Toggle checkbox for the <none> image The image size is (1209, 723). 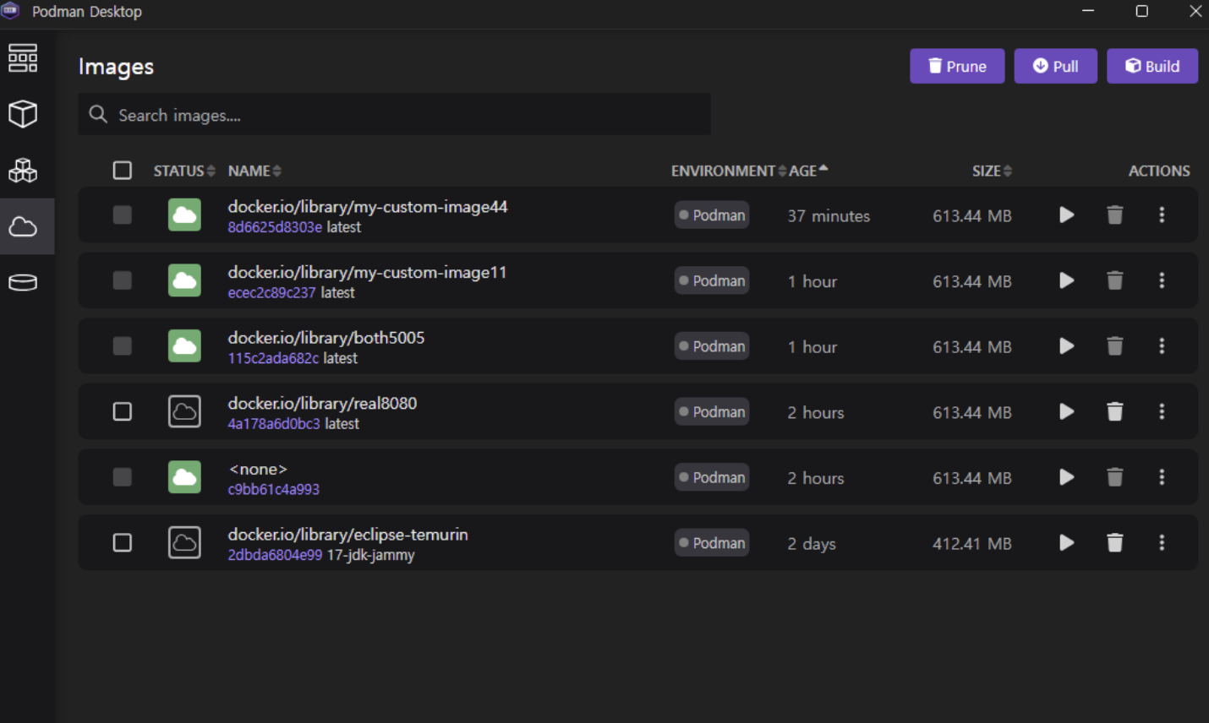123,477
